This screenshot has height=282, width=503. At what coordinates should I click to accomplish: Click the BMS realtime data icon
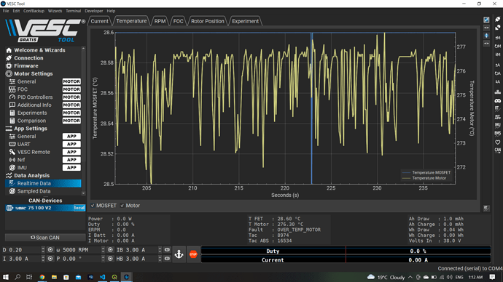tap(498, 133)
